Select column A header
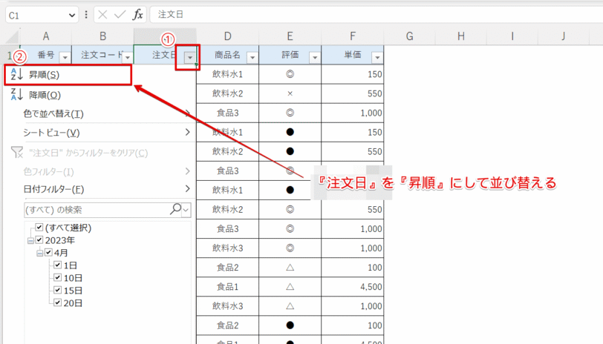Screen dimensions: 603x344 46,36
